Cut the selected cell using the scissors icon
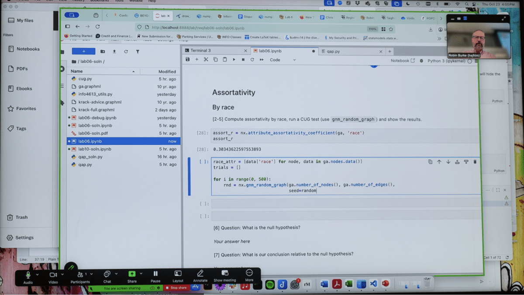The height and width of the screenshot is (295, 524). 206,60
